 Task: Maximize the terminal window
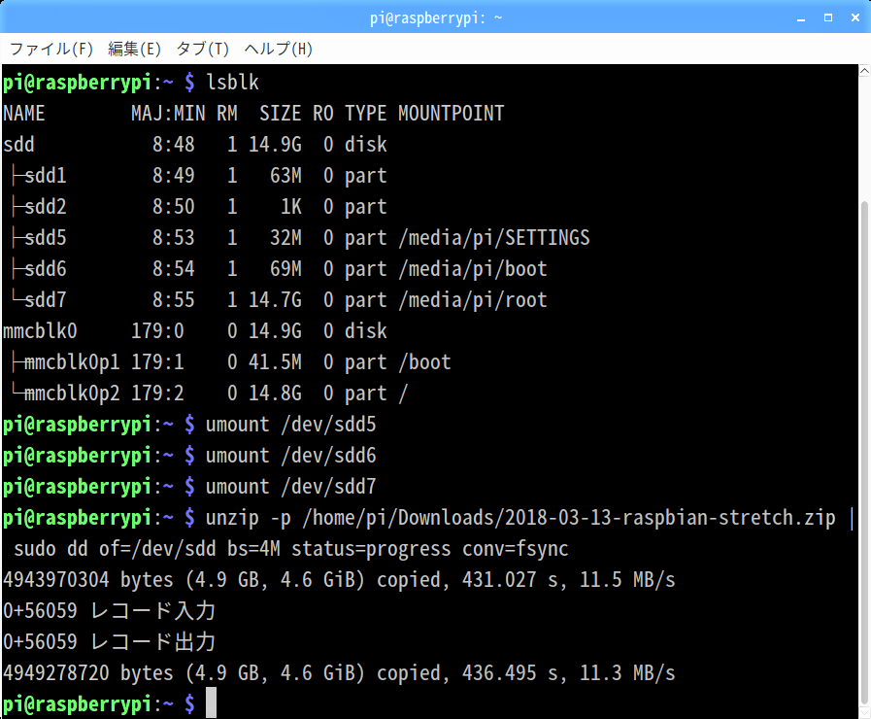pos(828,17)
